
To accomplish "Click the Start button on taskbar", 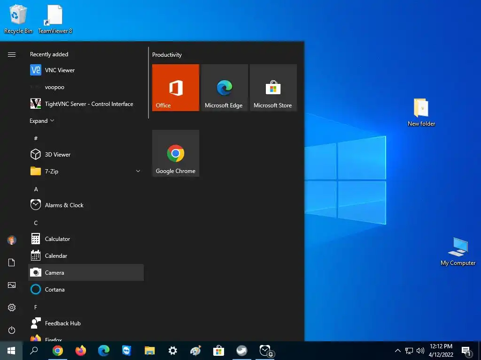I will coord(11,351).
